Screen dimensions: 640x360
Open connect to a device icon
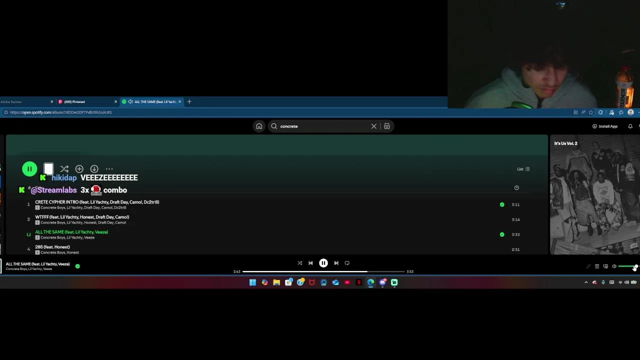pyautogui.click(x=605, y=266)
